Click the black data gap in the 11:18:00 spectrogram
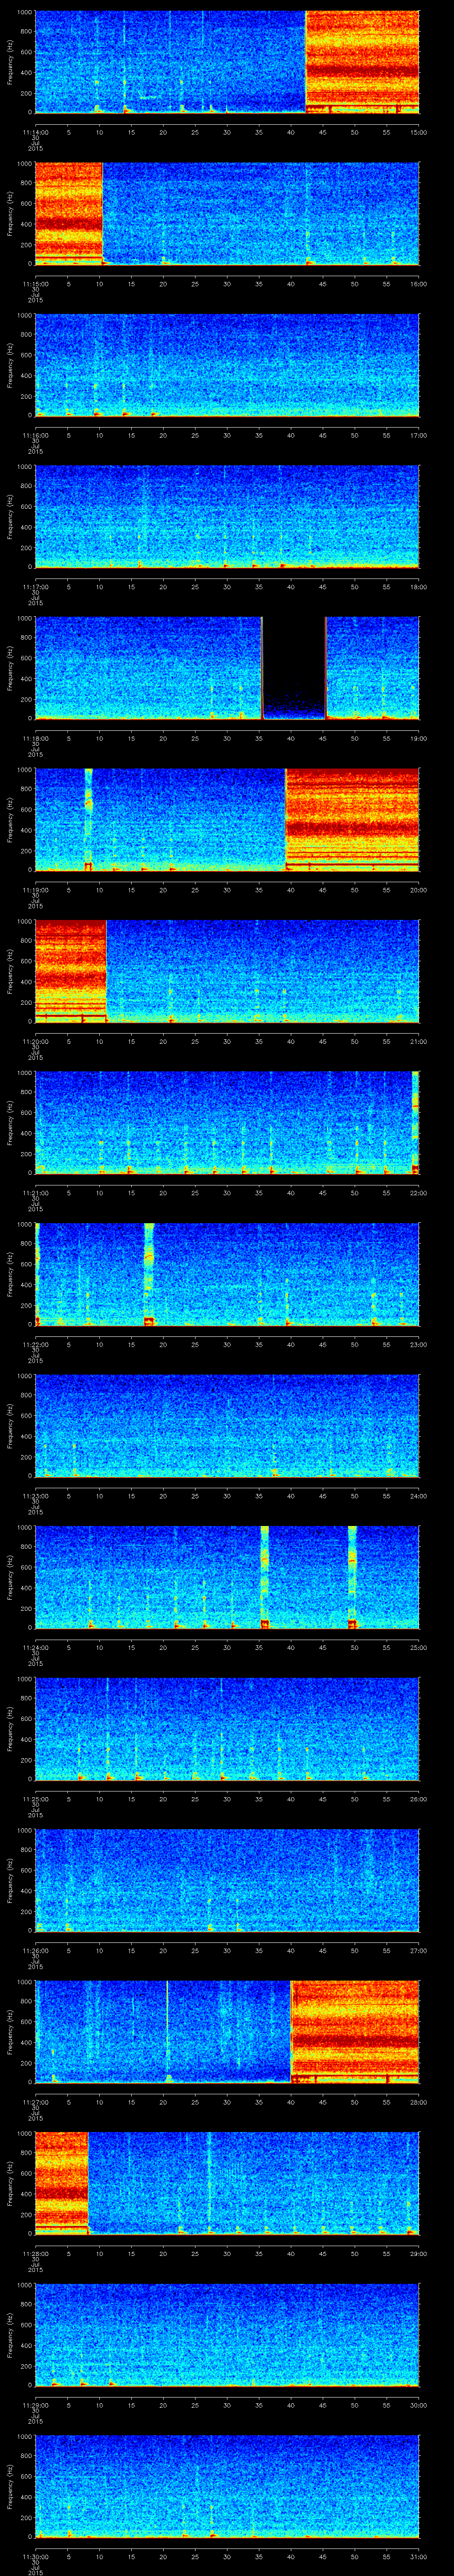The height and width of the screenshot is (2576, 454). [x=294, y=668]
